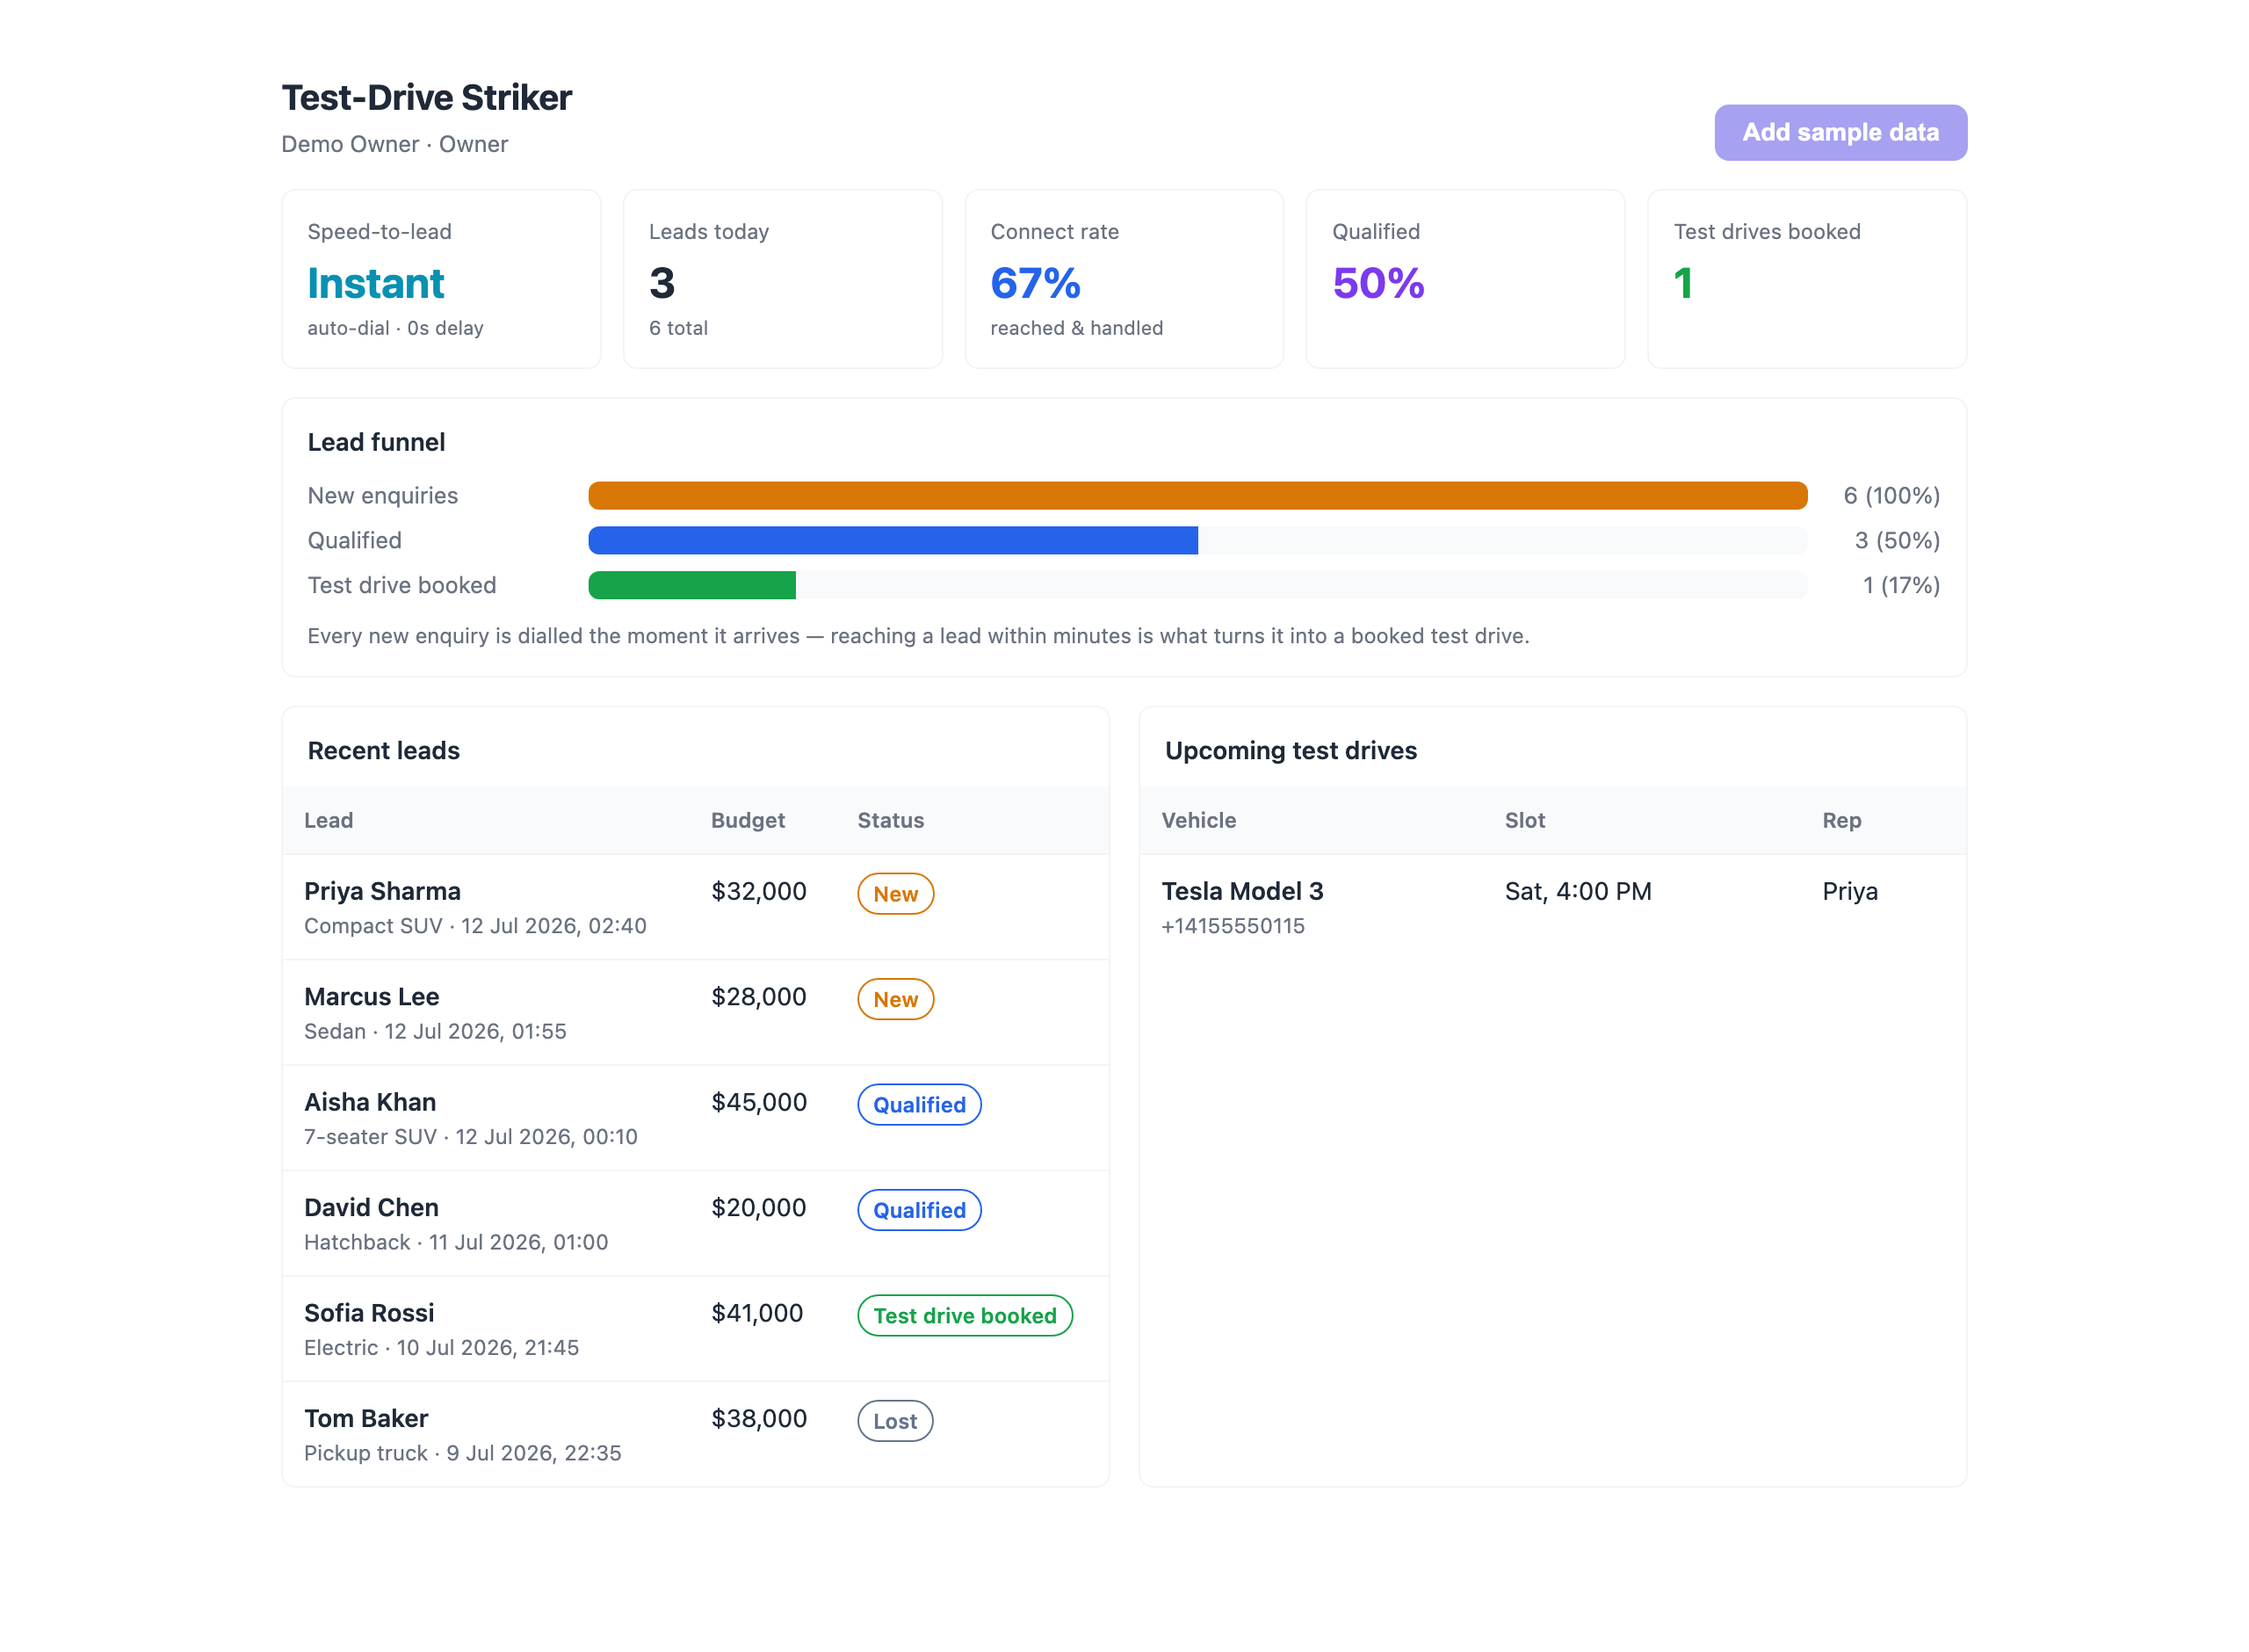The width and height of the screenshot is (2249, 1652).
Task: Open lead Priya Sharma
Action: [696, 907]
